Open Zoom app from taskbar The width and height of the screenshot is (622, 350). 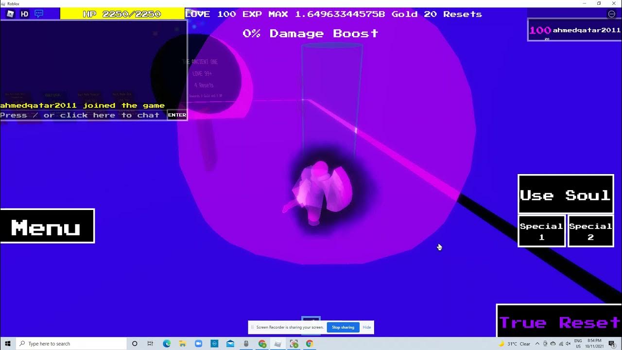[x=198, y=344]
